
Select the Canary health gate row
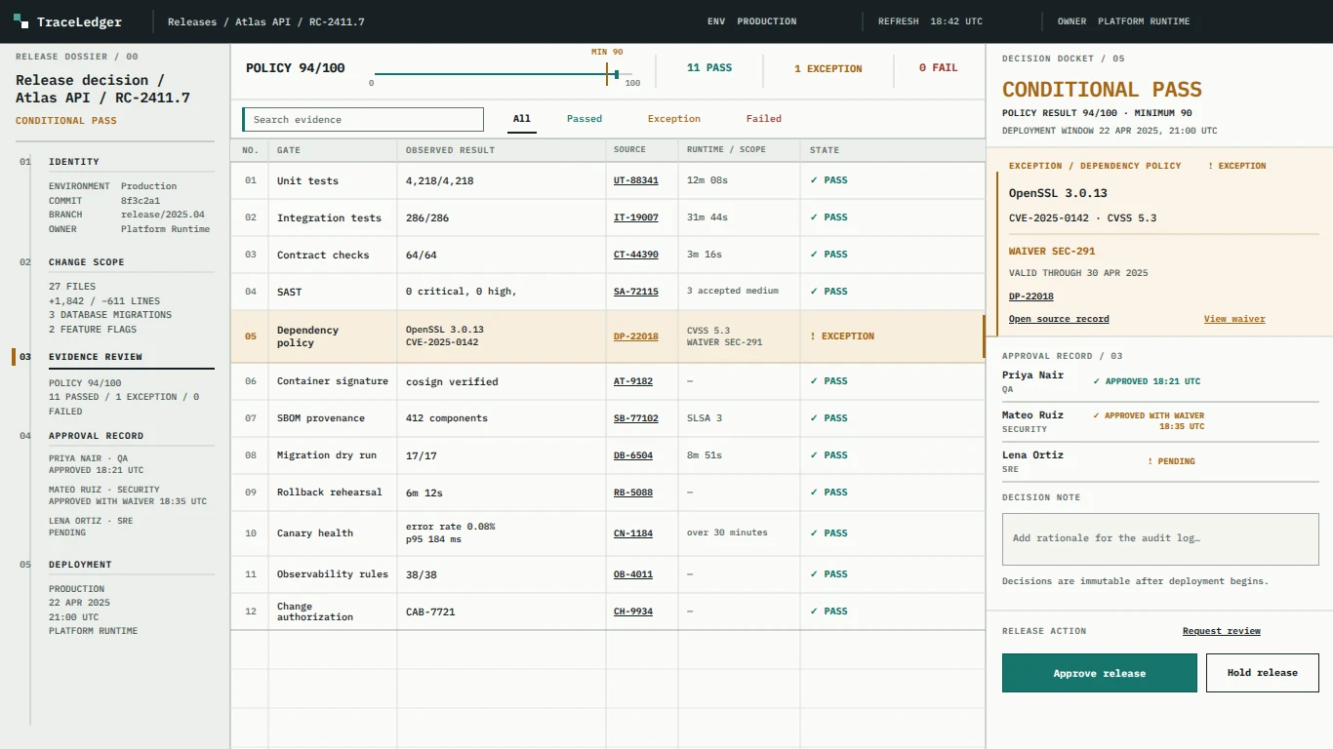click(x=607, y=533)
